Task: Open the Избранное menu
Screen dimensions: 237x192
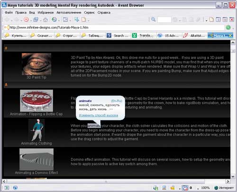Action: [46, 12]
